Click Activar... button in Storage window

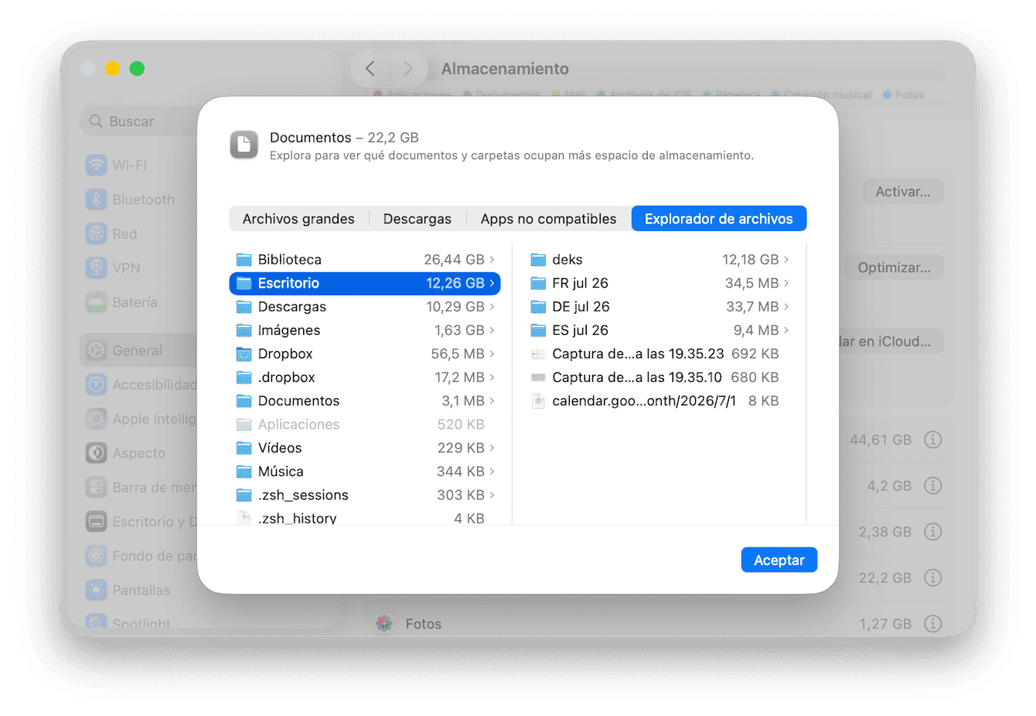[x=903, y=192]
